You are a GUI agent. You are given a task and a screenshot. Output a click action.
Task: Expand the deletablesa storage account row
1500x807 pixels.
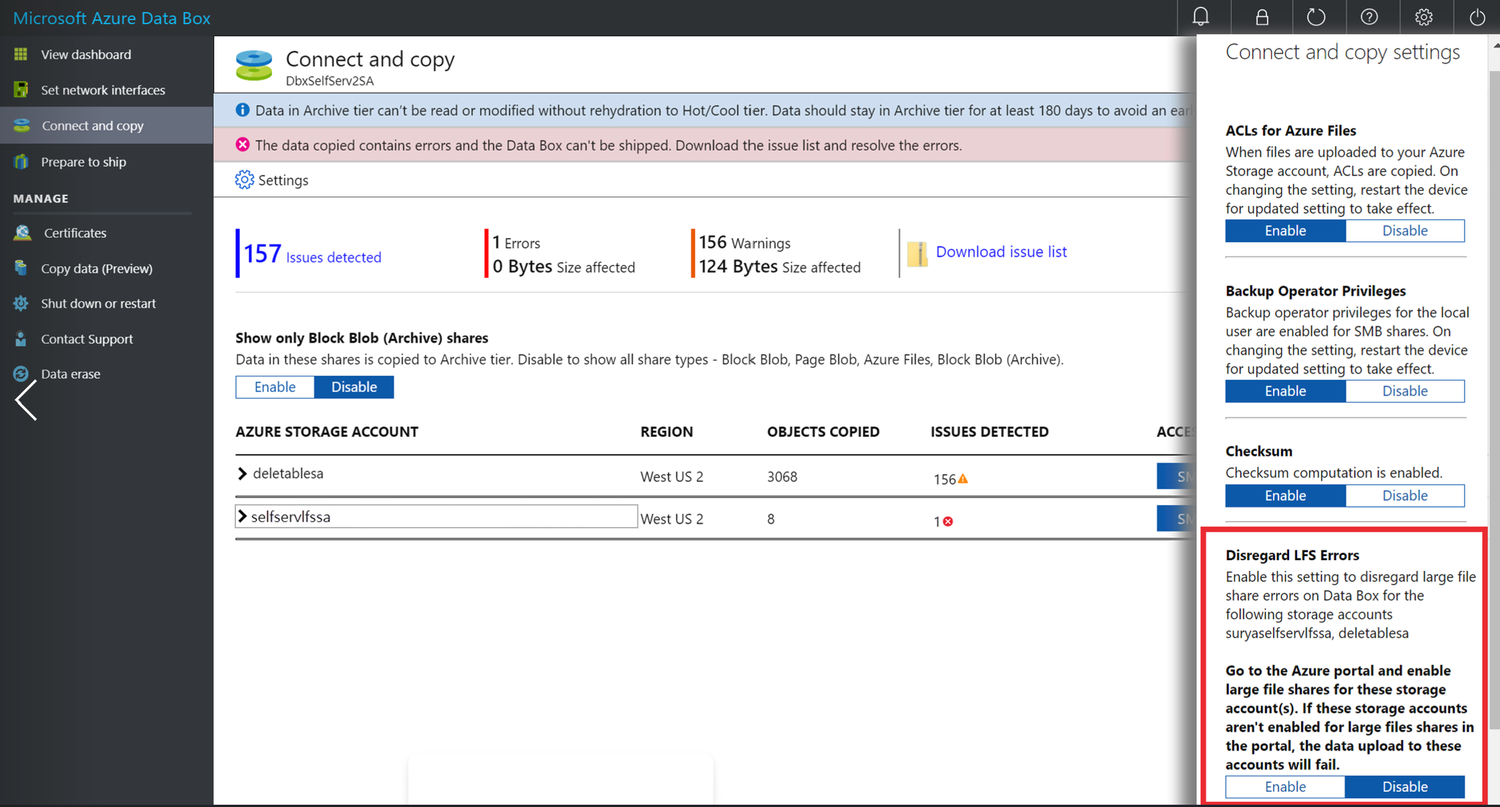click(x=244, y=474)
